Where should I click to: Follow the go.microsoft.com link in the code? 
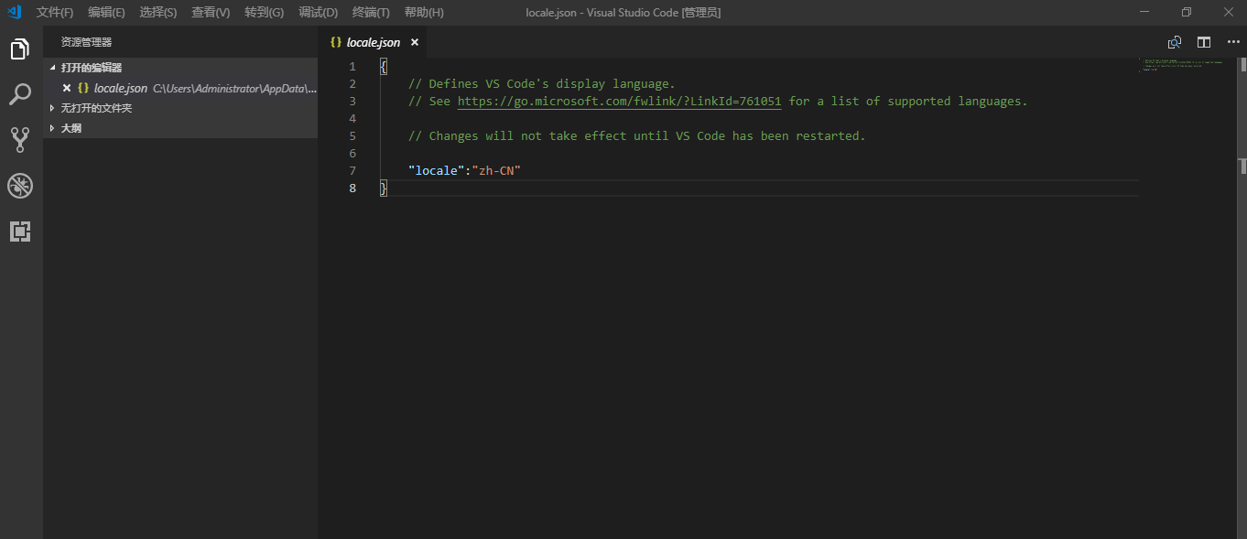tap(623, 101)
